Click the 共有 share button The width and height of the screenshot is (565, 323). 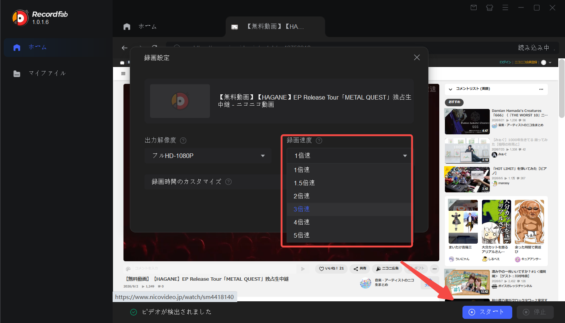pyautogui.click(x=360, y=269)
